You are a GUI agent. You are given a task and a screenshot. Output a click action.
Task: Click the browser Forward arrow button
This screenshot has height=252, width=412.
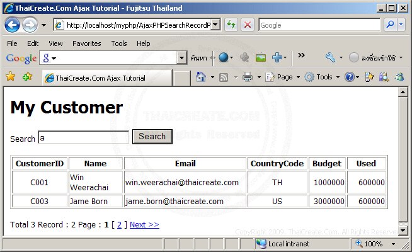click(x=30, y=25)
